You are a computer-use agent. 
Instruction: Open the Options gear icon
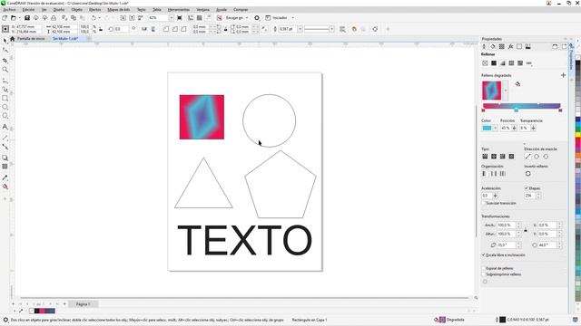click(x=257, y=18)
